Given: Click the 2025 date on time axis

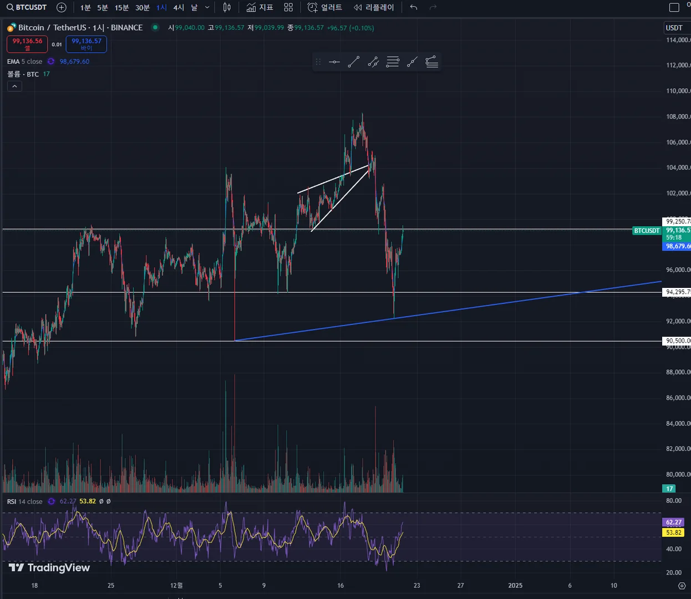Looking at the screenshot, I should click(515, 585).
